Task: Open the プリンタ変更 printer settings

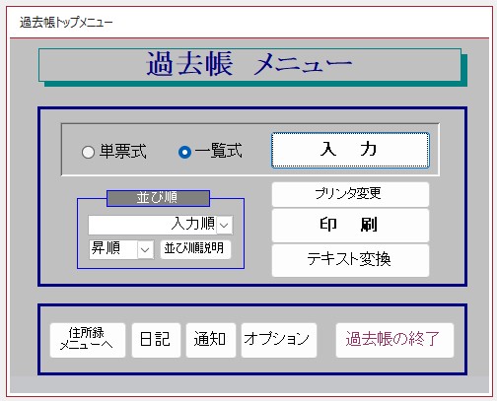Action: point(350,194)
